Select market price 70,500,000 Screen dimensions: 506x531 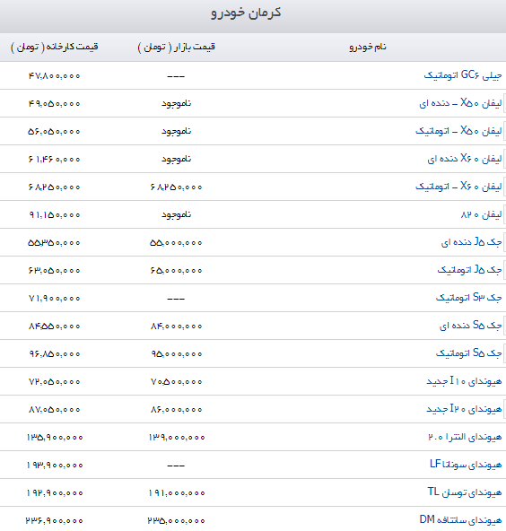176,382
